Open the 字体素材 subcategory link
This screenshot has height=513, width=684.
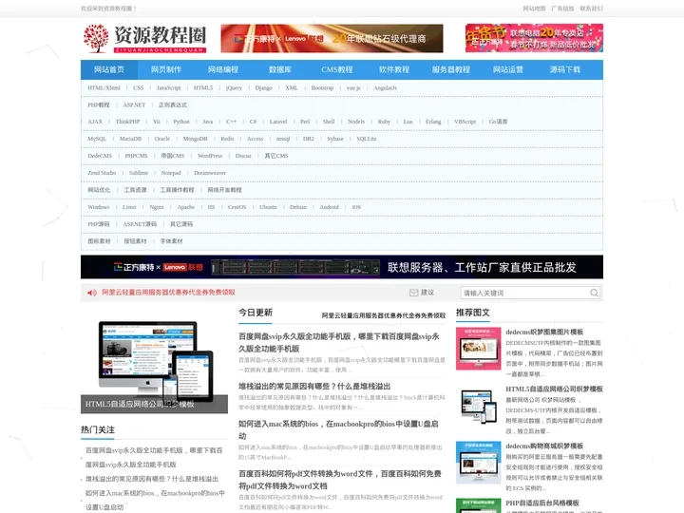pos(171,241)
